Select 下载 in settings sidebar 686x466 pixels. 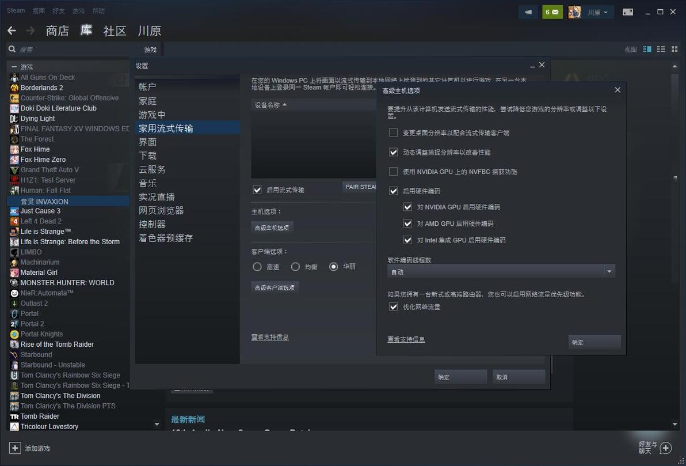click(147, 156)
